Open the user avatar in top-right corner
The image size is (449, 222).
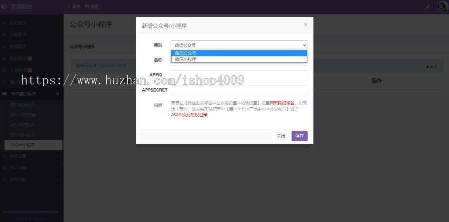(x=442, y=6)
